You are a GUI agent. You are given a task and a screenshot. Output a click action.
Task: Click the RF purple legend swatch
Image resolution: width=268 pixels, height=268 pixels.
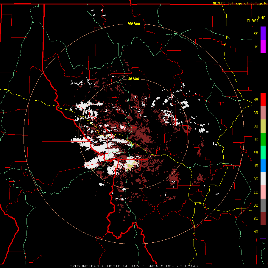click(263, 33)
